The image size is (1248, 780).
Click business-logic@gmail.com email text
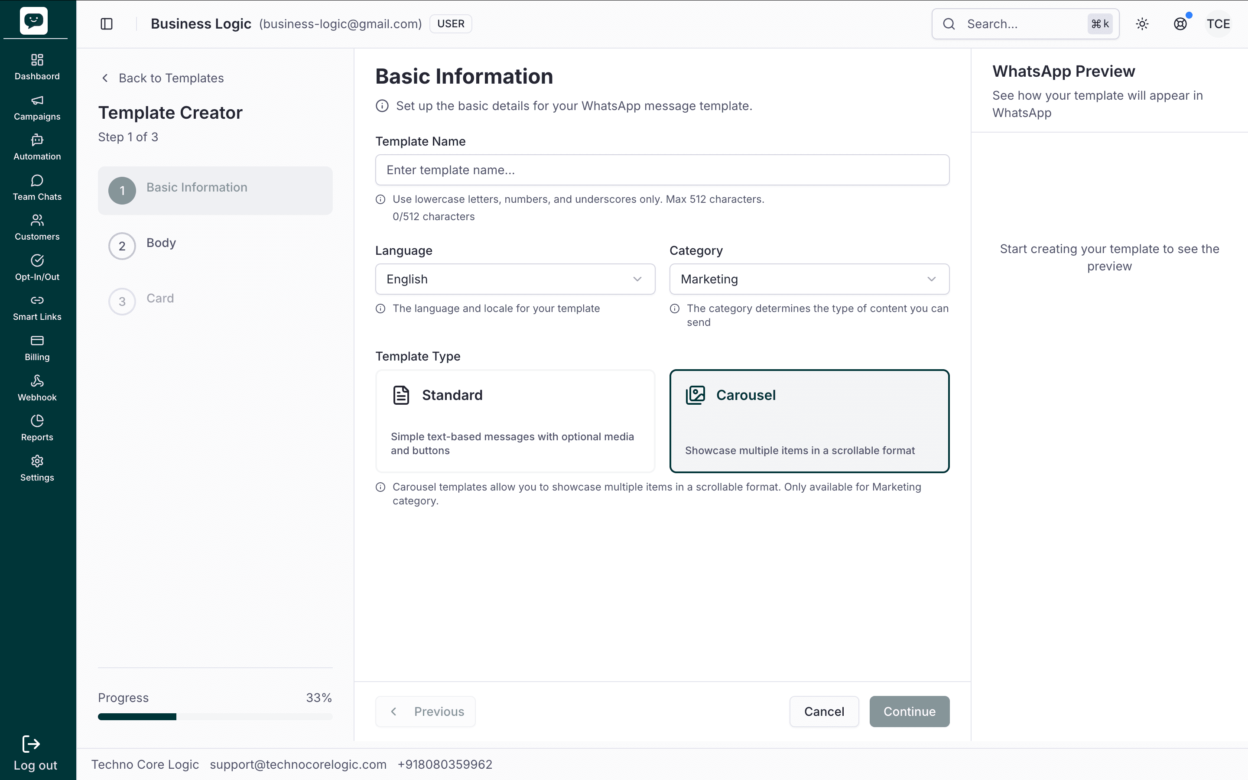[x=340, y=24]
